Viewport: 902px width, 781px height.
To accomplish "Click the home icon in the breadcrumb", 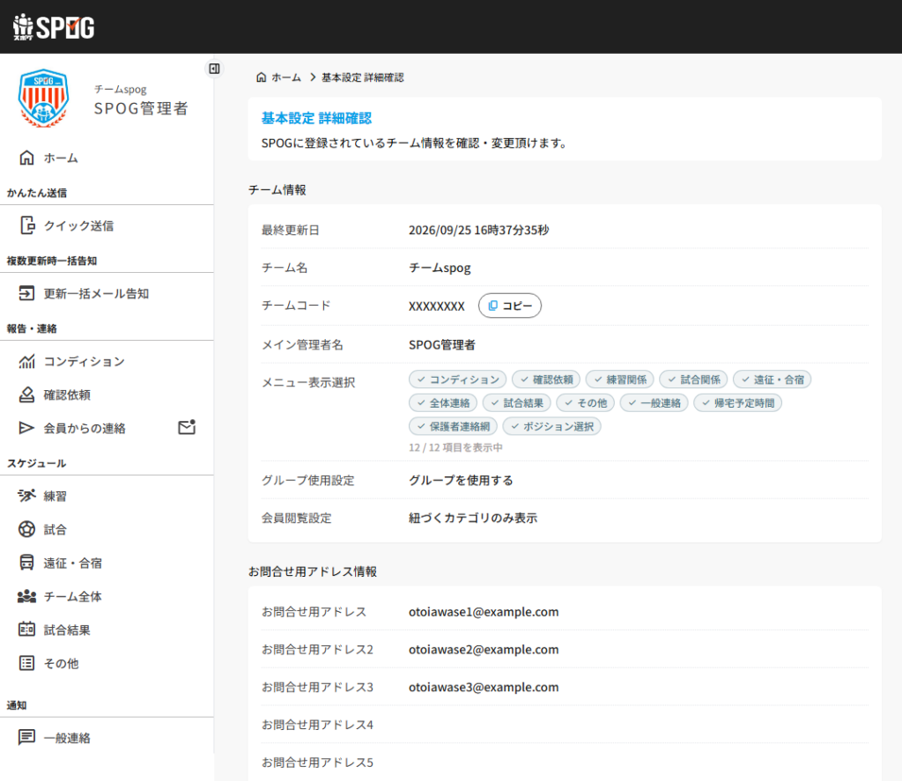I will (x=261, y=77).
